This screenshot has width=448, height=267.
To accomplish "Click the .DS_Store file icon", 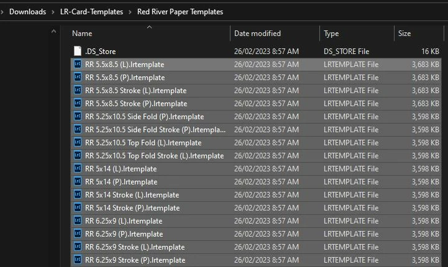I will click(78, 51).
